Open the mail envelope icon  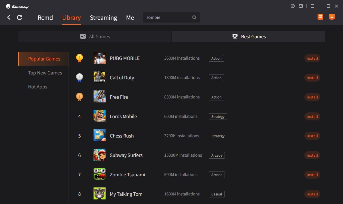pyautogui.click(x=301, y=6)
